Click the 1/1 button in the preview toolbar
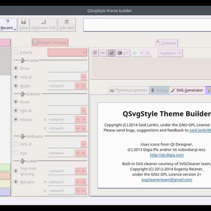 (123, 53)
